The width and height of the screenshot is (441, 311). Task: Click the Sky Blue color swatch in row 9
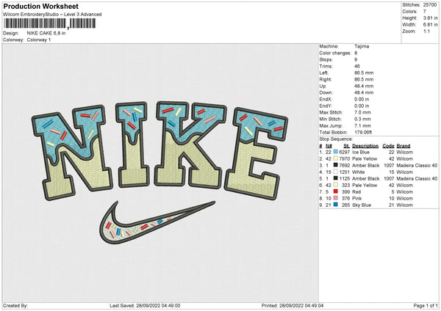[x=336, y=205]
